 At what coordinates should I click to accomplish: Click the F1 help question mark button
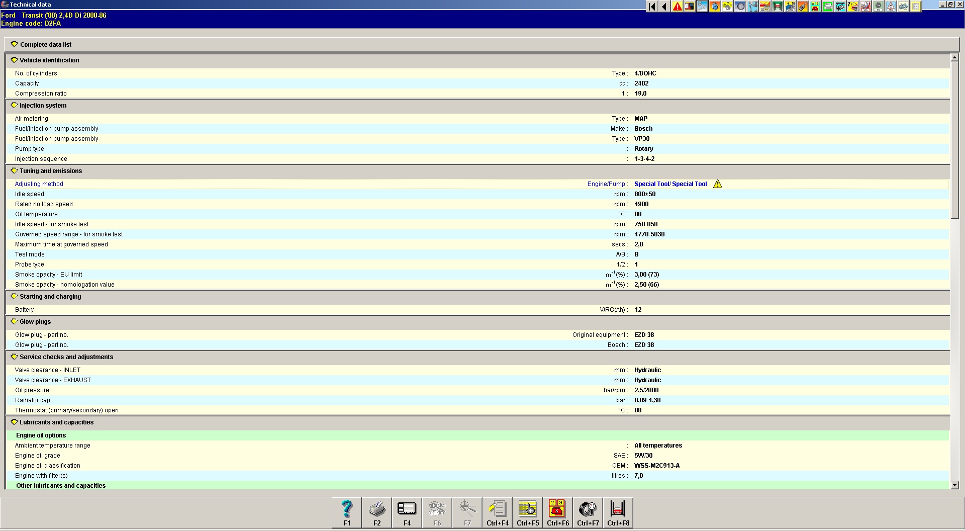point(347,512)
